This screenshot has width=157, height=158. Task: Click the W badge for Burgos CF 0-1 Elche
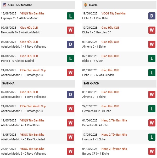point(152,151)
